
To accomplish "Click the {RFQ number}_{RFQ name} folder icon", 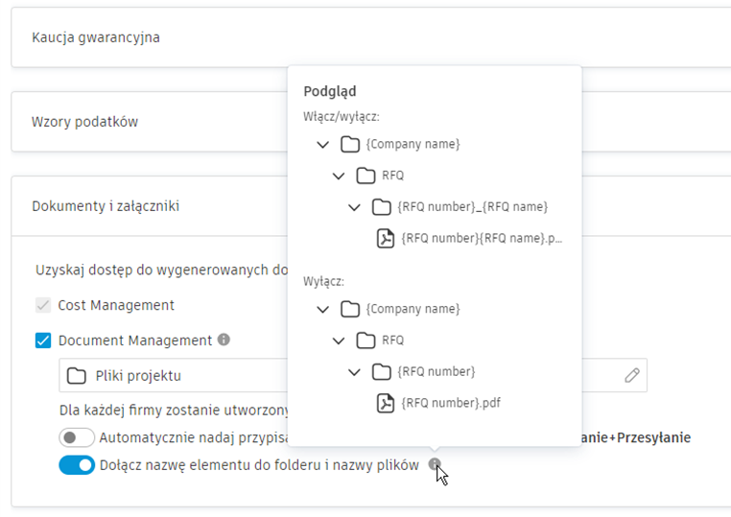I will pyautogui.click(x=381, y=207).
